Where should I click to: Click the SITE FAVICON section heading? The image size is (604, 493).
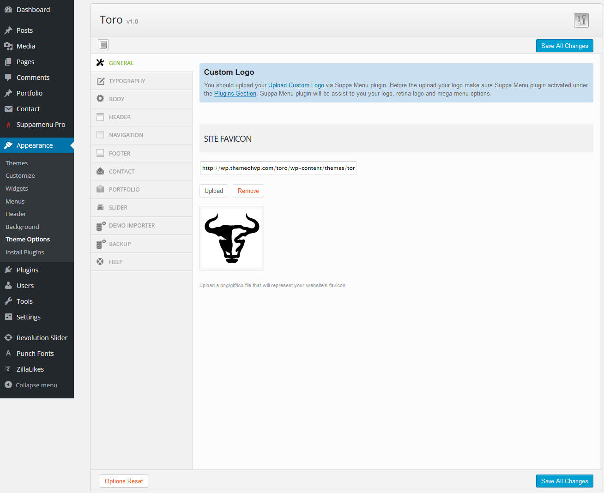click(x=228, y=139)
